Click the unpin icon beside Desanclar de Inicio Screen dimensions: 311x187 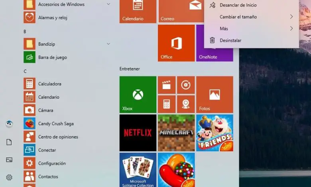pos(213,5)
